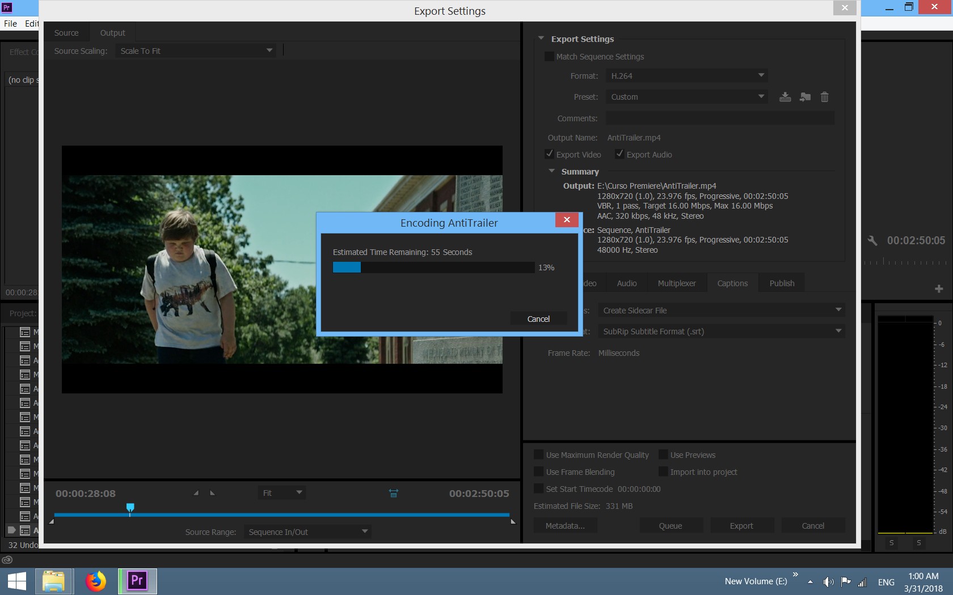Click Cancel in Export Settings
The image size is (953, 595).
point(813,526)
